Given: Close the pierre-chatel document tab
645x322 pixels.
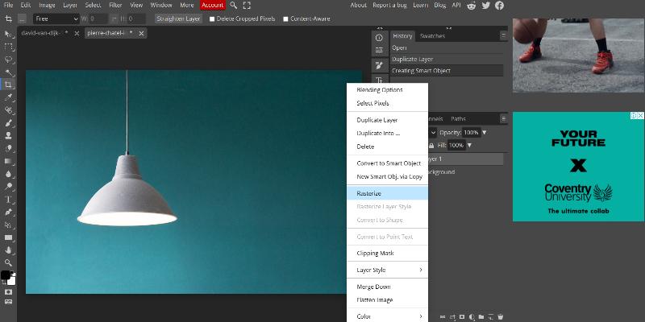Looking at the screenshot, I should (x=141, y=34).
